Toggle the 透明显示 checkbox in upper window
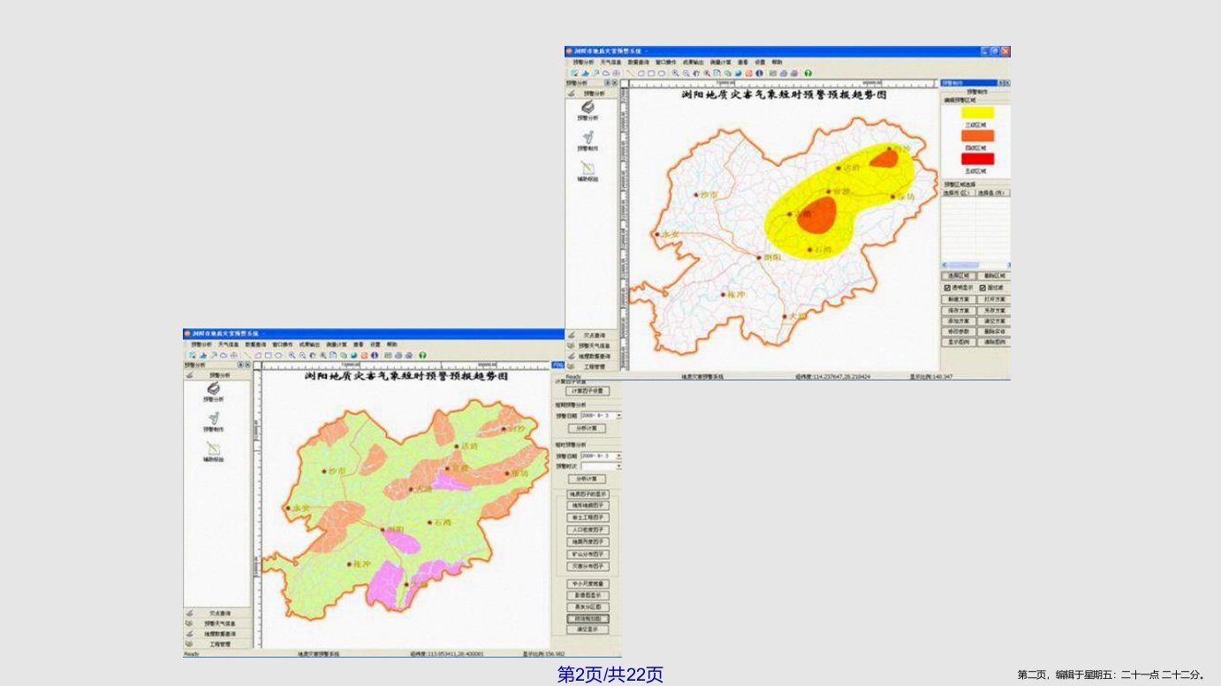Image resolution: width=1221 pixels, height=686 pixels. pyautogui.click(x=947, y=288)
